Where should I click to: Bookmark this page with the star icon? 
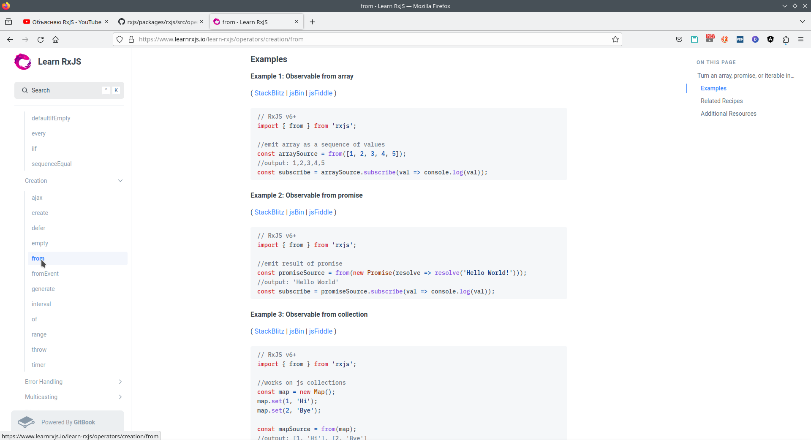615,39
